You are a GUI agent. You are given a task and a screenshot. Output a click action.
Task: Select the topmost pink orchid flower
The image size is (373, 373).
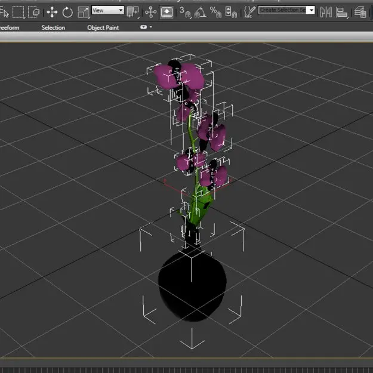179,76
